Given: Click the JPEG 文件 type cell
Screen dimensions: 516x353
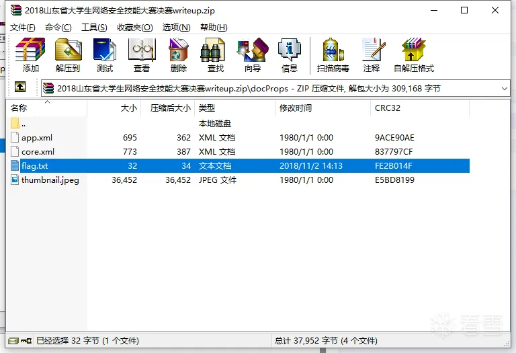Looking at the screenshot, I should [x=218, y=180].
